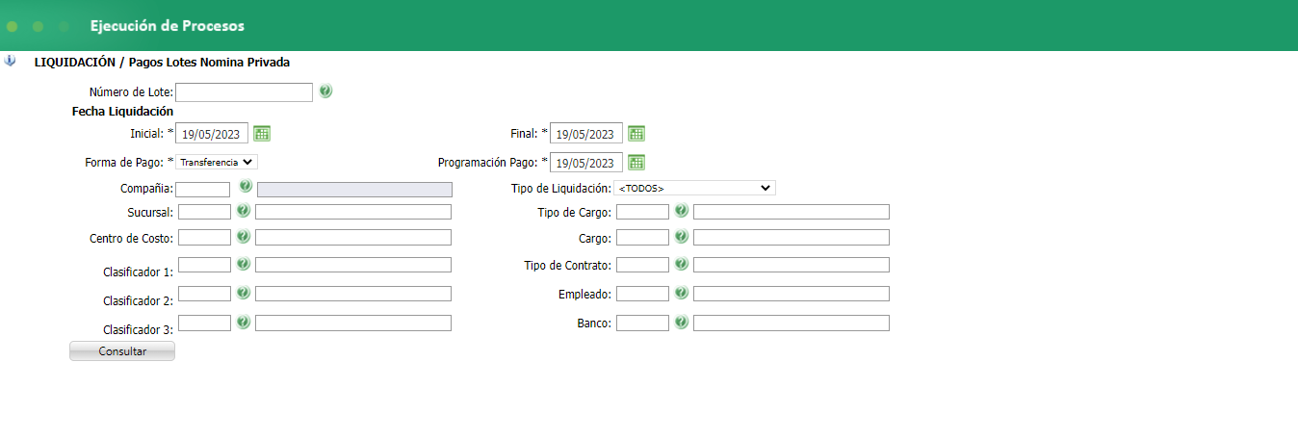This screenshot has height=440, width=1298.
Task: Focus the Empleado code field
Action: pos(642,294)
